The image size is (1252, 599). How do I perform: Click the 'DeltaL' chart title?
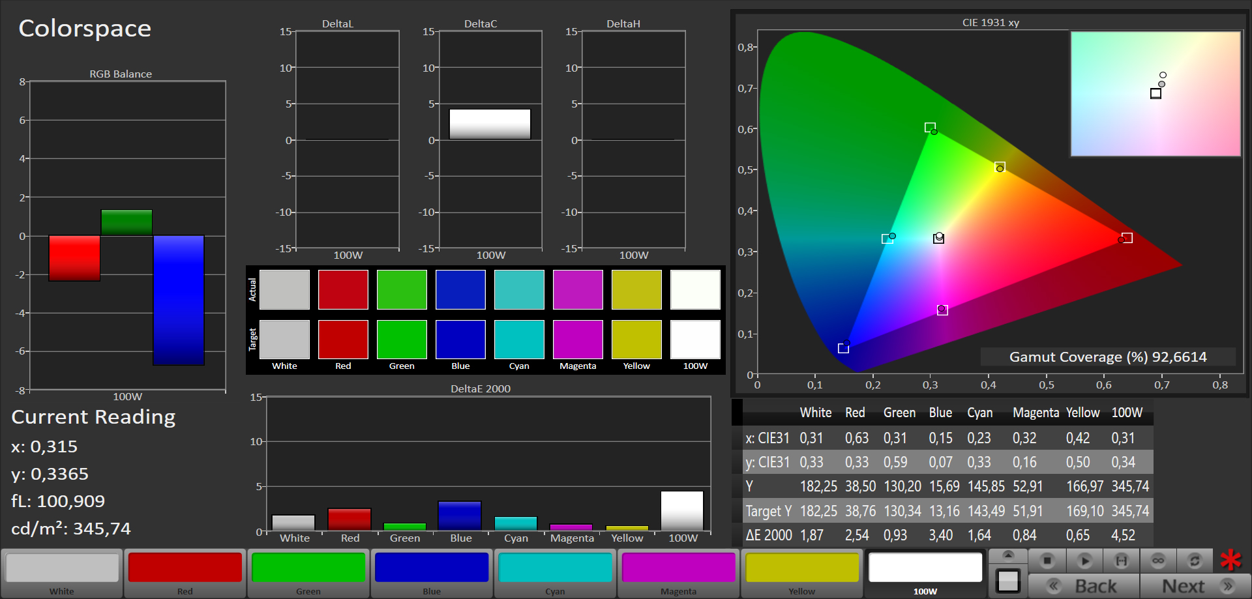coord(337,23)
